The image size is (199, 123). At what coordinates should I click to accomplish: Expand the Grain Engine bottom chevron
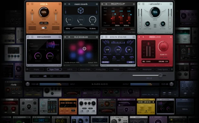[118, 65]
